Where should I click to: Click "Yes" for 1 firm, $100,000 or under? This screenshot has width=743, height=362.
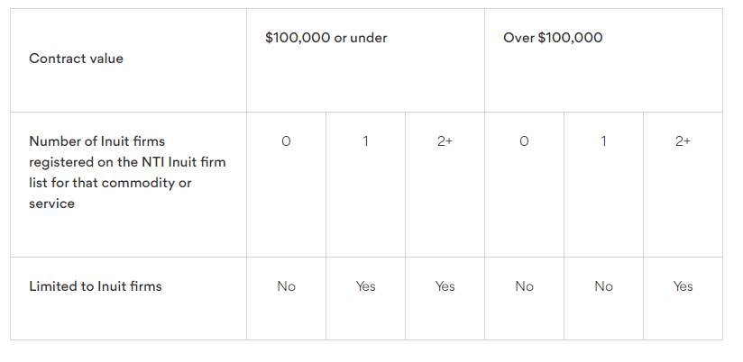(365, 286)
